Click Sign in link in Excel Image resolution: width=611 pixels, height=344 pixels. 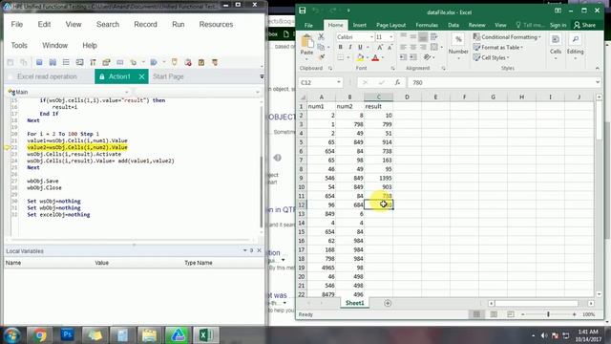558,25
